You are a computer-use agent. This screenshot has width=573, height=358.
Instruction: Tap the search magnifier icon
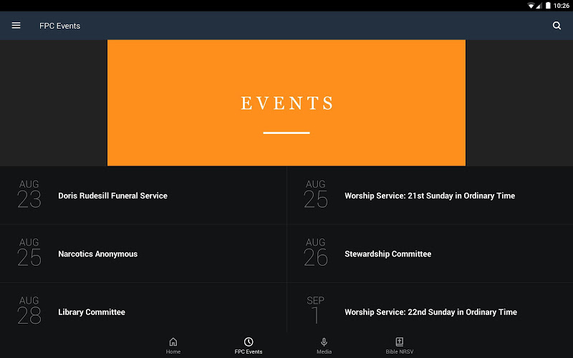[x=557, y=26]
